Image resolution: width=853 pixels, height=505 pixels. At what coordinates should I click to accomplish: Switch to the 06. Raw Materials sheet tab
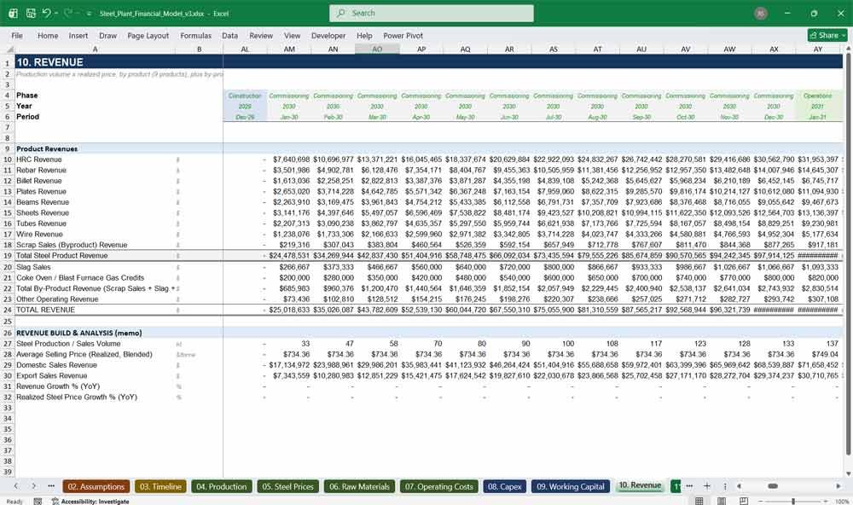pos(359,486)
